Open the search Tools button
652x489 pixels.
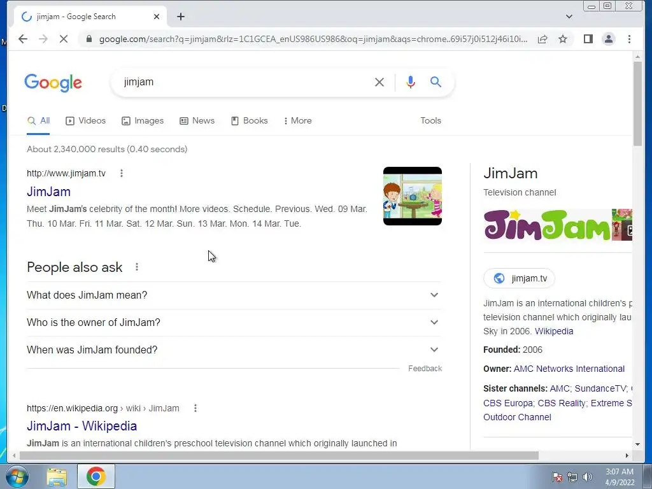(430, 120)
